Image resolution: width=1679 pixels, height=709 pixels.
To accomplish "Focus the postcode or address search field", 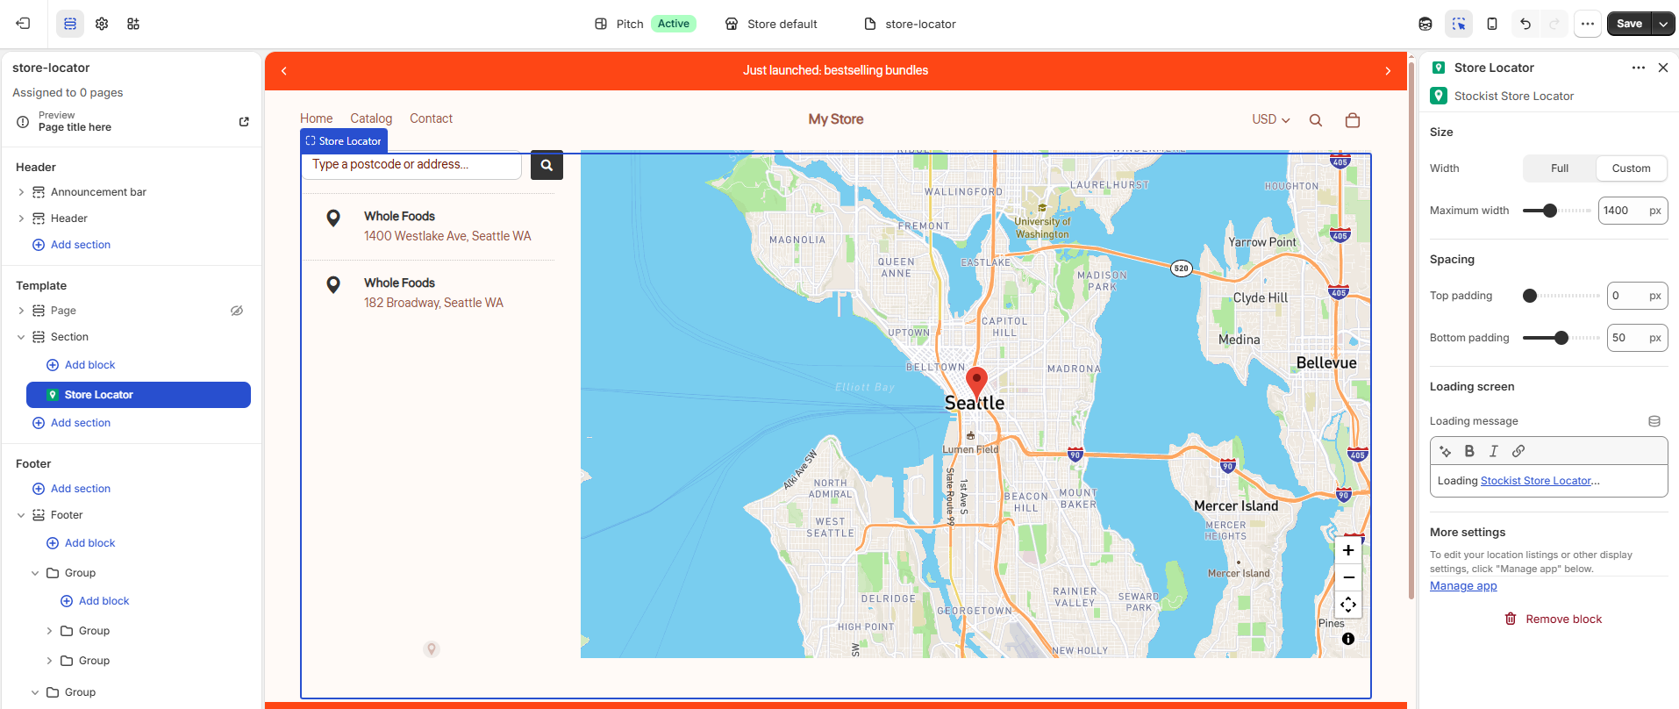I will 411,165.
